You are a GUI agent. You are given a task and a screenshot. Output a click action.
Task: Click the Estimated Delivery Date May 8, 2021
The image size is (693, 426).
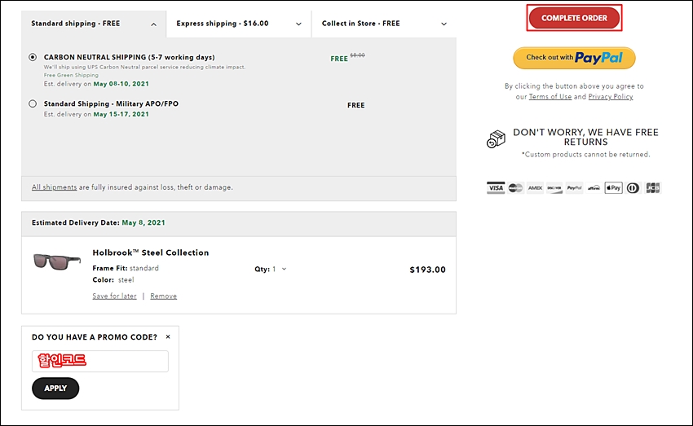click(x=98, y=222)
